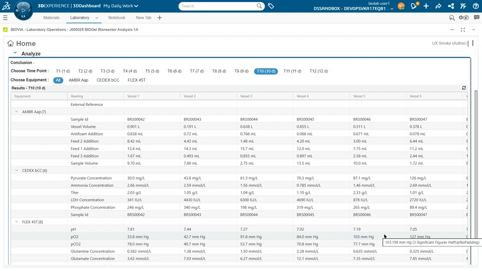Select All equipment filter

pyautogui.click(x=58, y=80)
